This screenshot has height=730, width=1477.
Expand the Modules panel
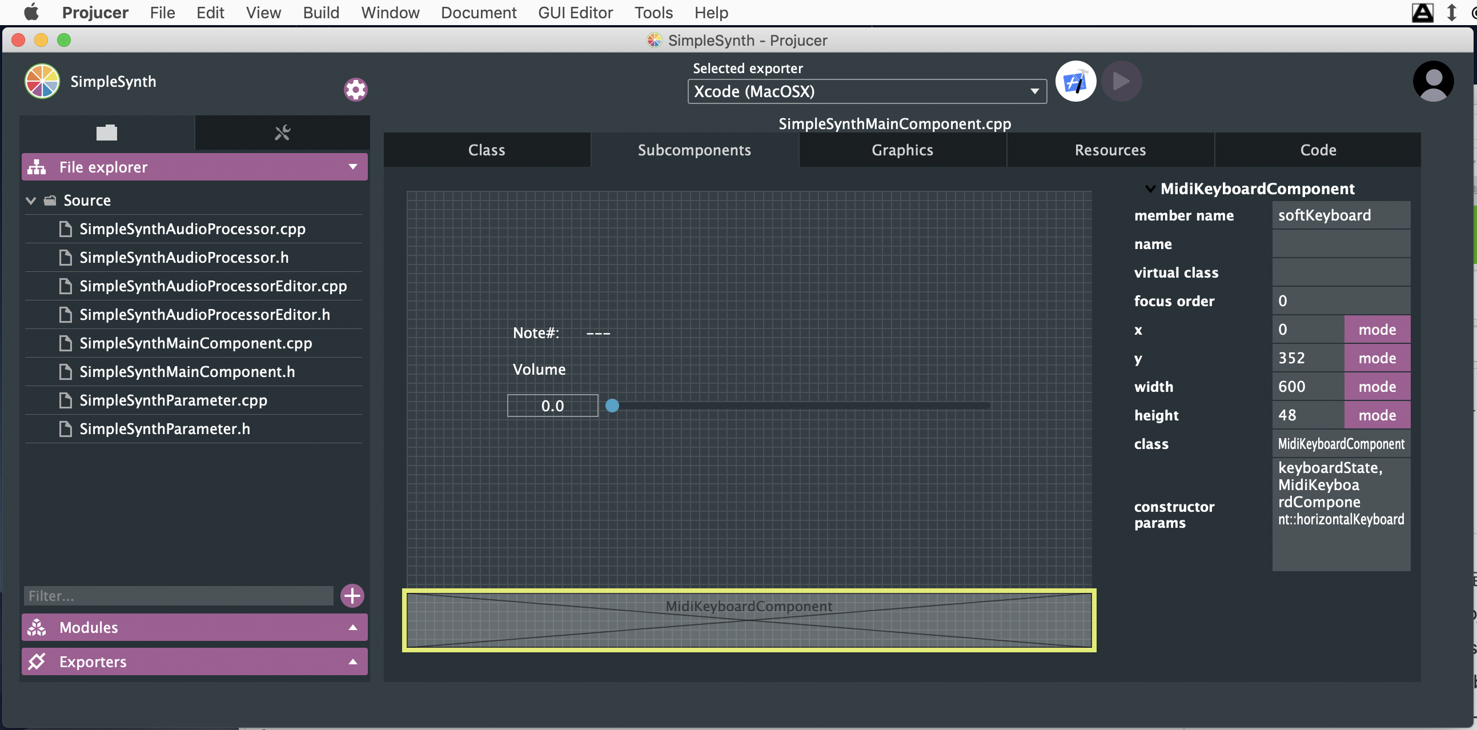(194, 627)
